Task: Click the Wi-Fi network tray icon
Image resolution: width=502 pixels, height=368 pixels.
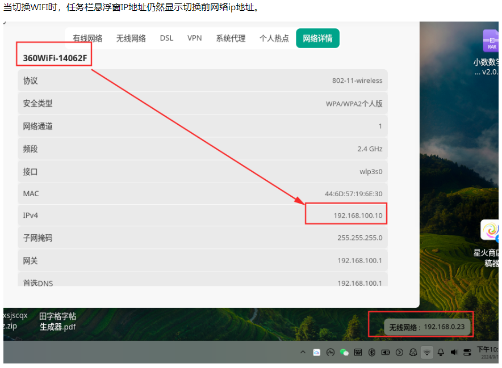Action: (427, 353)
